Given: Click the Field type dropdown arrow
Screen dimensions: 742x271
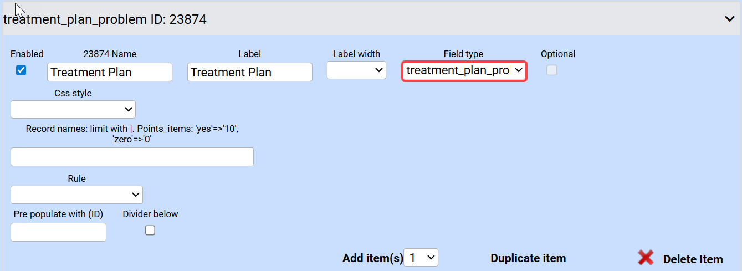Looking at the screenshot, I should point(518,70).
